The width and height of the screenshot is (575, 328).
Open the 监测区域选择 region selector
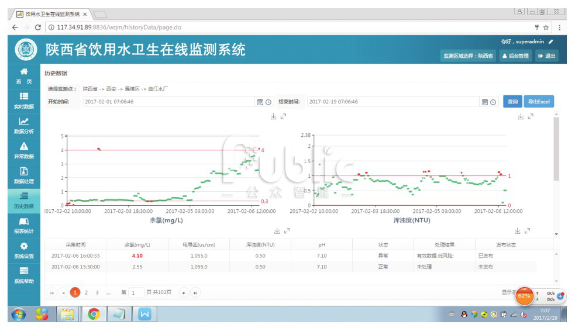click(468, 56)
